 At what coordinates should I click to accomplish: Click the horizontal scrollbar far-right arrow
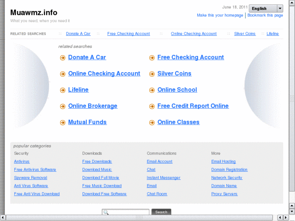(x=286, y=218)
